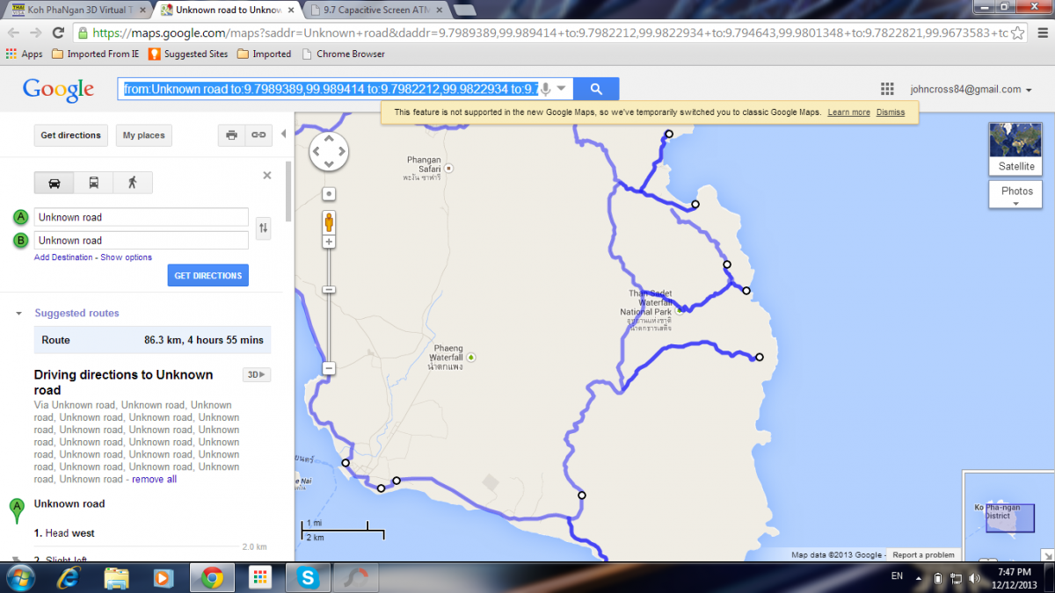
Task: Click the swap start and destination arrows
Action: 262,228
